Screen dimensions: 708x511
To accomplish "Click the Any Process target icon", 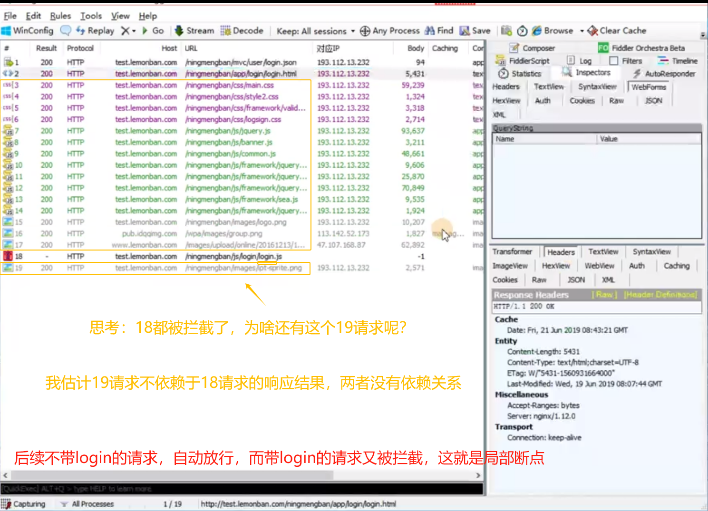I will pos(365,31).
